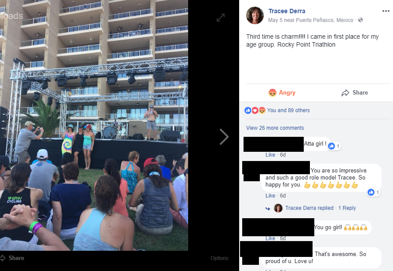Screen dimensions: 393x271
Task: Like the Atta girl comment
Action: coord(270,155)
